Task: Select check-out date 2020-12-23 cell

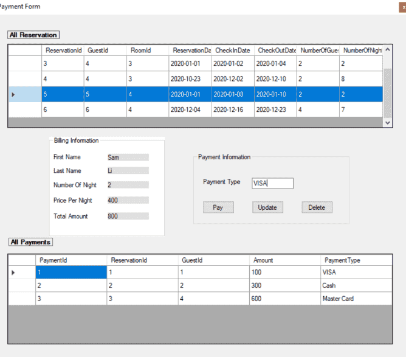Action: coord(275,109)
